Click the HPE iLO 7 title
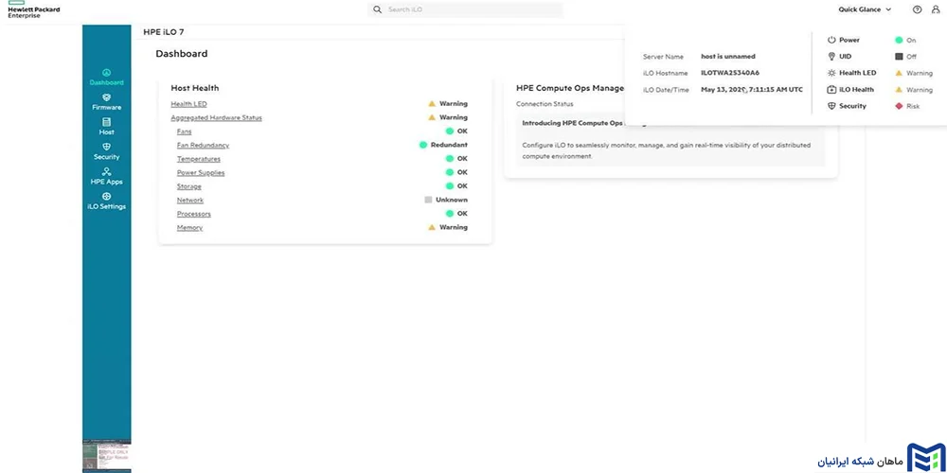947x473 pixels. coord(164,32)
